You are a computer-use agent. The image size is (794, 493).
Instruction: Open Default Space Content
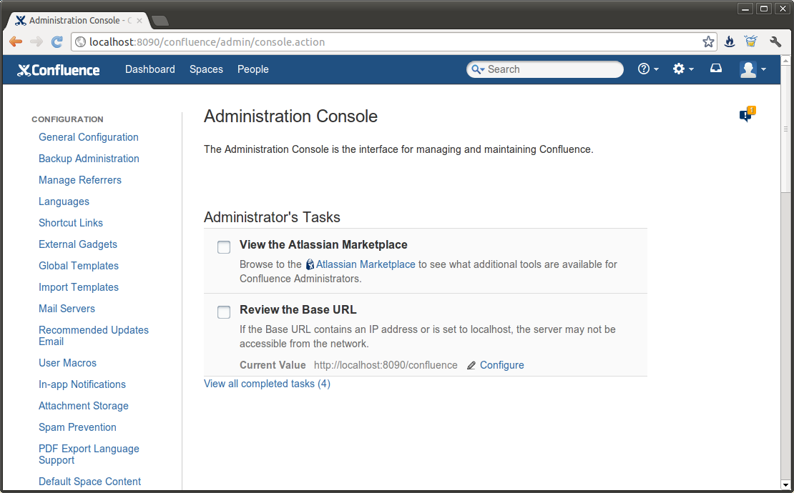pos(89,482)
